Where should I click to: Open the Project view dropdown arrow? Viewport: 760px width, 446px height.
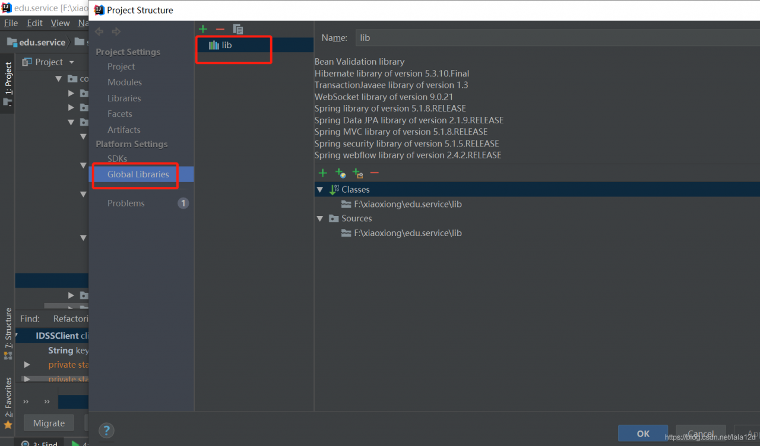(72, 62)
